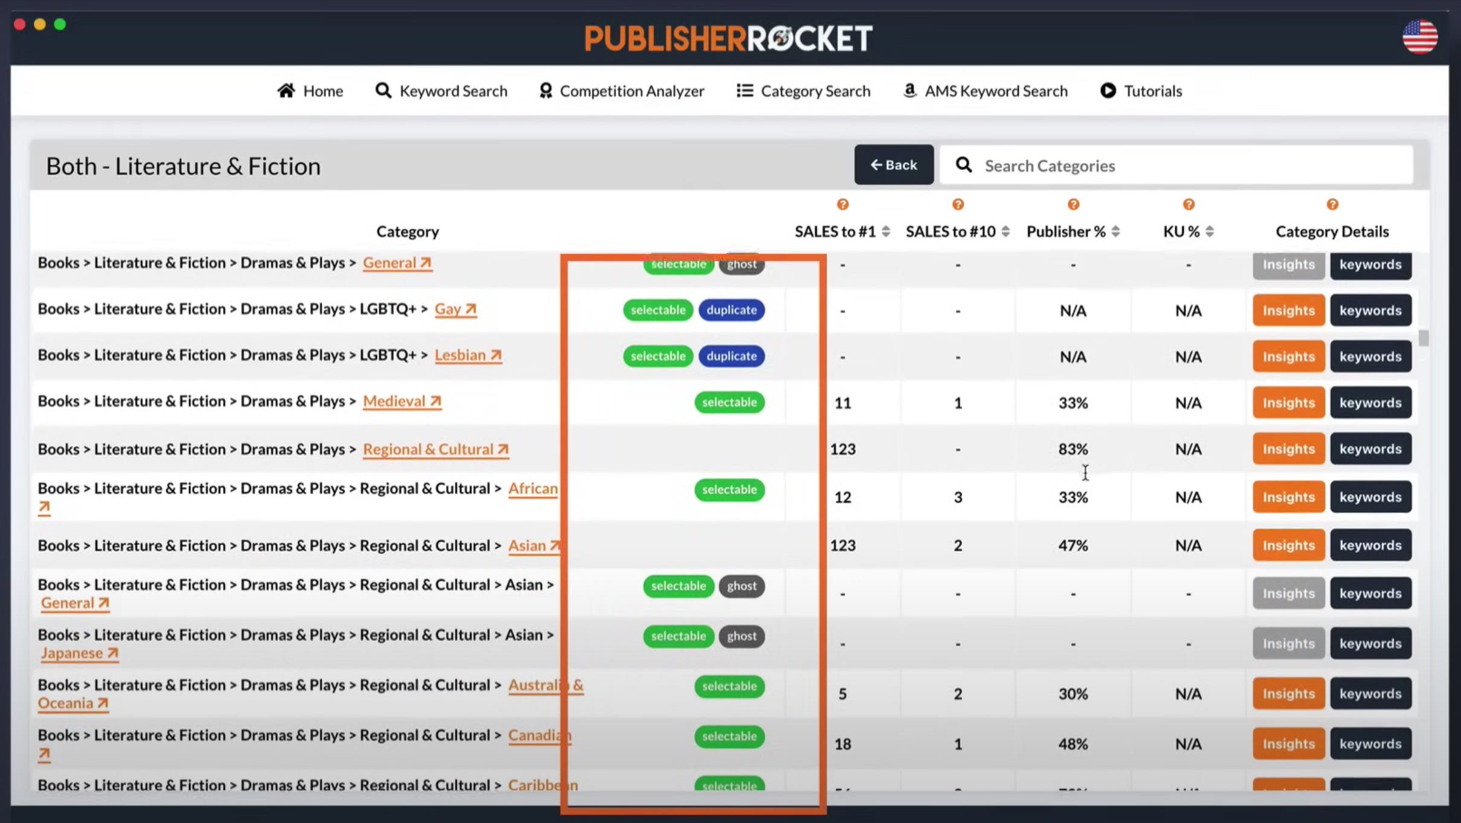
Task: Click Insights for the Medieval row
Action: tap(1288, 402)
